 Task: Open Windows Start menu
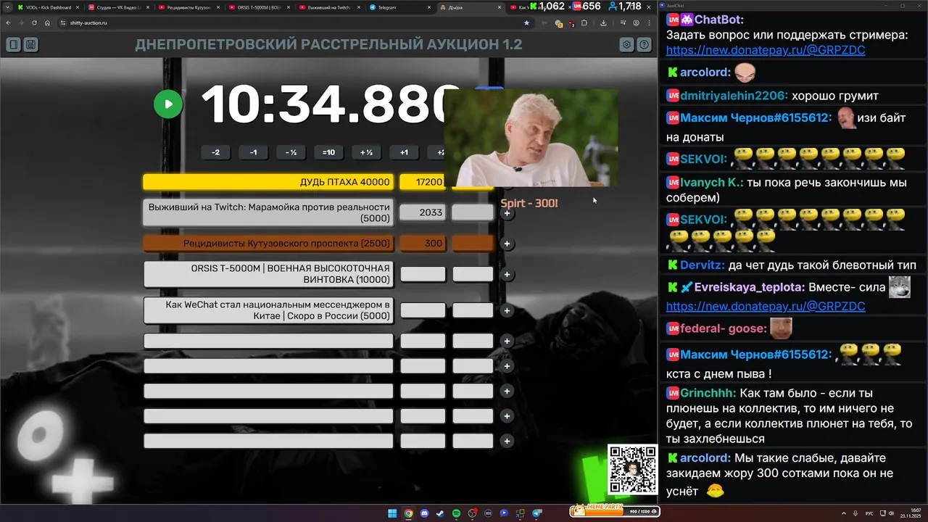tap(392, 513)
